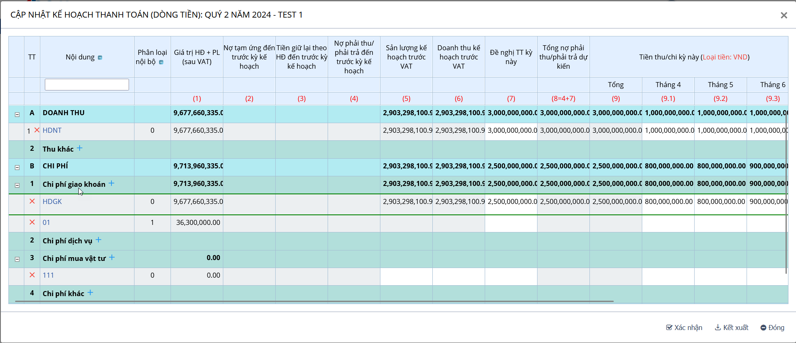Add new entry to Chi phí giao khoán
796x343 pixels.
(x=111, y=183)
